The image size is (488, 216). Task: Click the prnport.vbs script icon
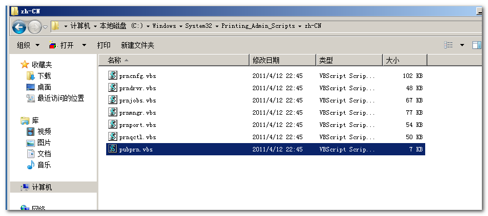[113, 124]
